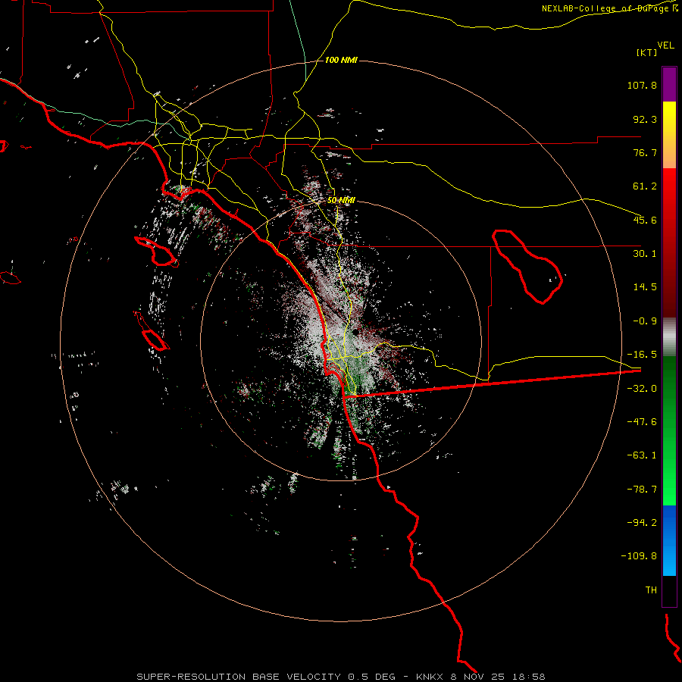Click the 14.5 scale value
The width and height of the screenshot is (682, 682).
645,287
